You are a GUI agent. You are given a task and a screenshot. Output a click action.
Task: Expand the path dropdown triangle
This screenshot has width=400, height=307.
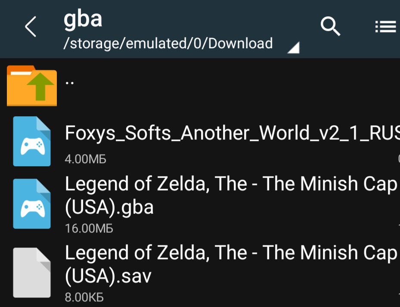pyautogui.click(x=294, y=48)
